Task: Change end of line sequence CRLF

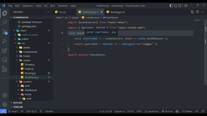Action: pos(139,111)
